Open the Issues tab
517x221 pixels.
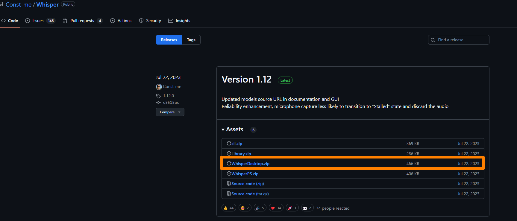click(x=38, y=21)
